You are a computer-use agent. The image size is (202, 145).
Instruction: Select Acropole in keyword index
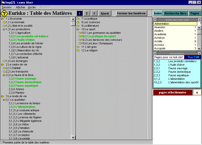175,48
